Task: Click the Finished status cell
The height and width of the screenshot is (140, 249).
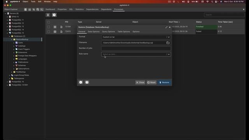Action: 206,27
